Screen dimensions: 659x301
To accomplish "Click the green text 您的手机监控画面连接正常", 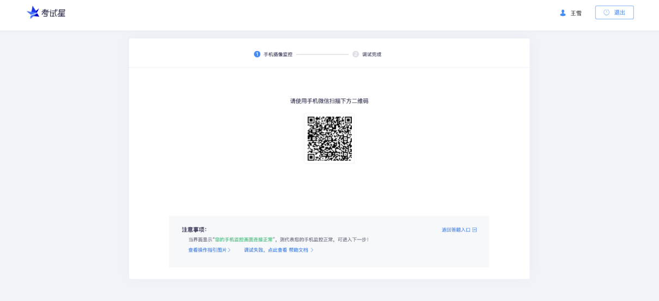I will tap(244, 239).
